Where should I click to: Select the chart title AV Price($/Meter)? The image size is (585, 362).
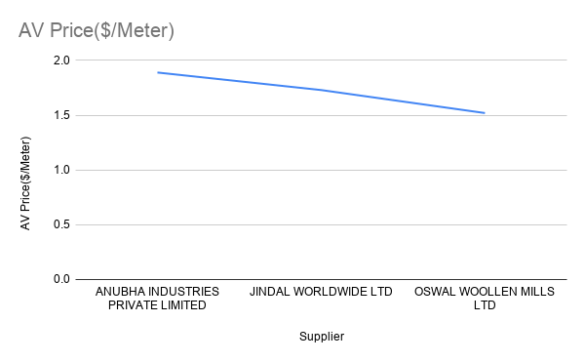(97, 30)
